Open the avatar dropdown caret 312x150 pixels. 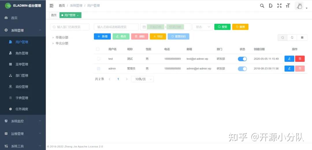(307, 8)
